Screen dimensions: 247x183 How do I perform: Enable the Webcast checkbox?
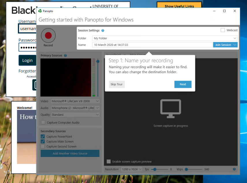(x=222, y=30)
